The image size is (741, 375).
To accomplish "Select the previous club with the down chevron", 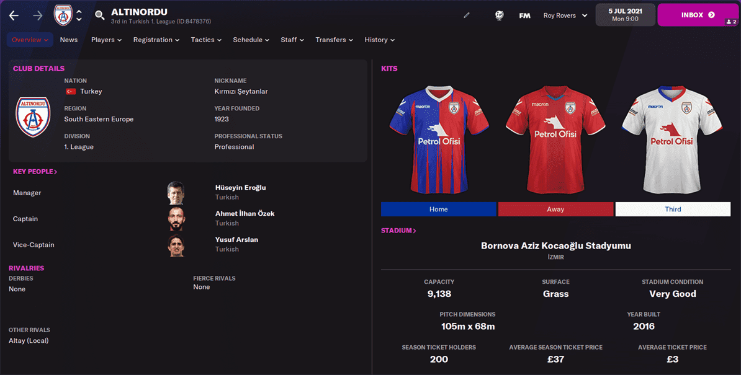I will [x=79, y=19].
